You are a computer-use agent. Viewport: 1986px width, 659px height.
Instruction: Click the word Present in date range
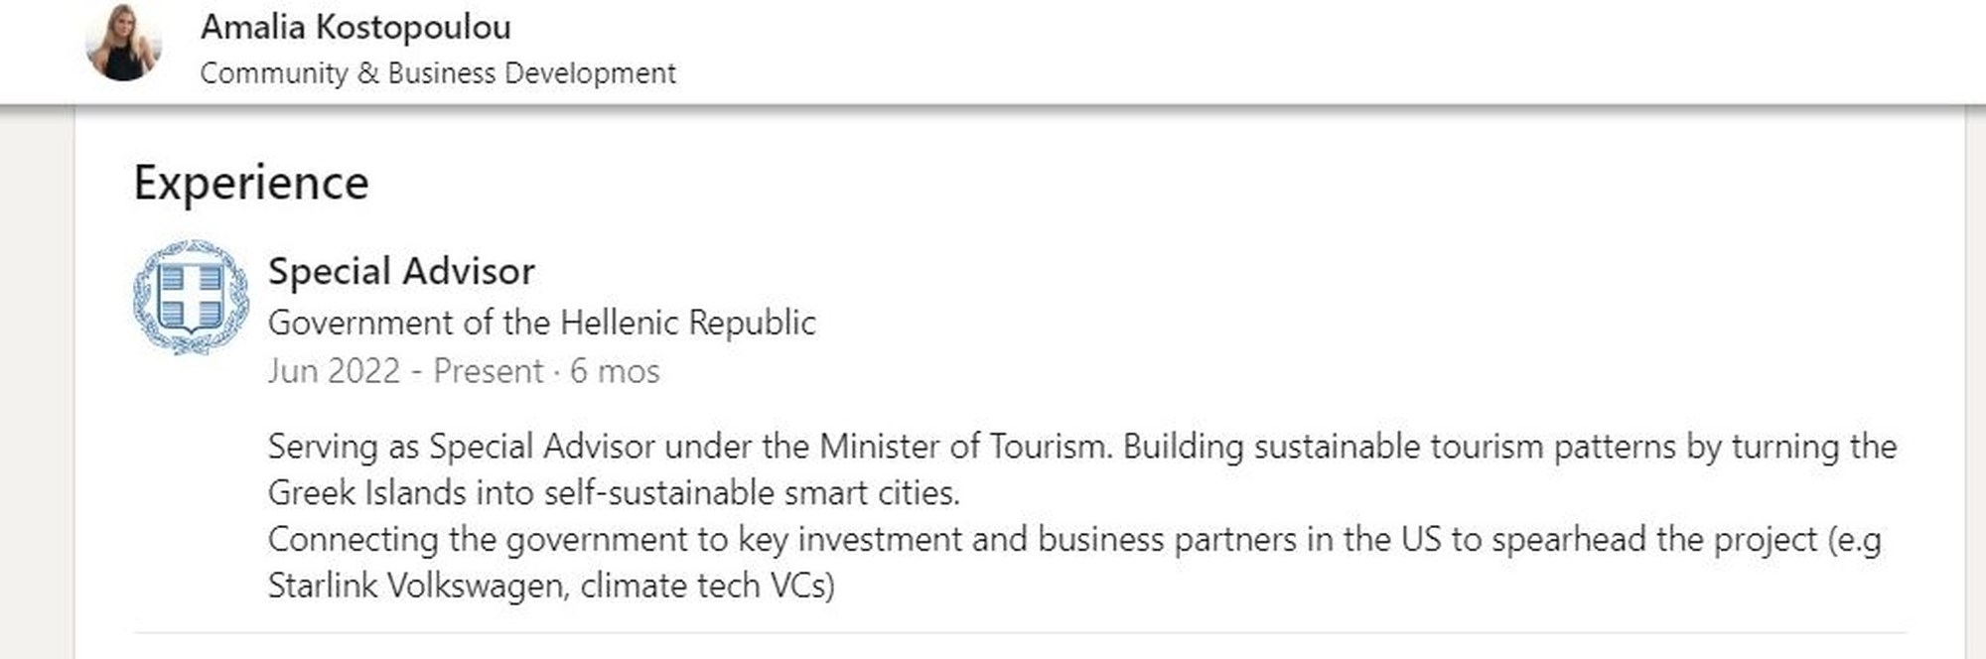click(488, 371)
